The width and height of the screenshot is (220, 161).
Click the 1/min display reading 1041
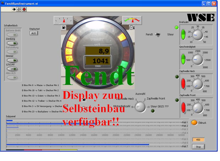(x=98, y=61)
